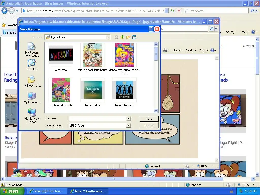The width and height of the screenshot is (260, 195).
Task: Click the Save Picture help question mark
Action: (x=151, y=29)
